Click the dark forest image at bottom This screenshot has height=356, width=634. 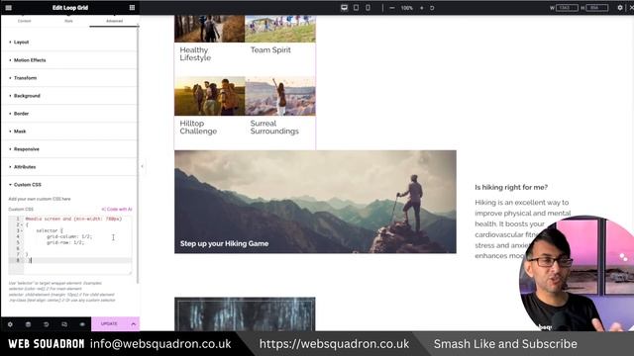245,314
